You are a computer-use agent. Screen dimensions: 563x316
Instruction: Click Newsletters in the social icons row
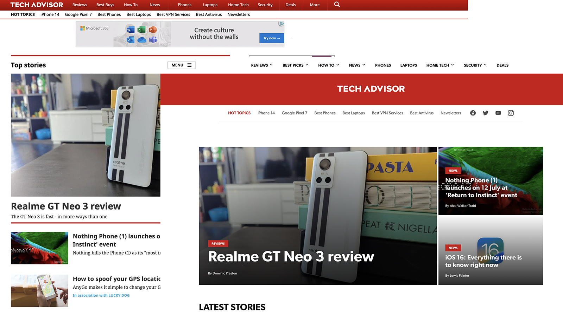coord(451,113)
